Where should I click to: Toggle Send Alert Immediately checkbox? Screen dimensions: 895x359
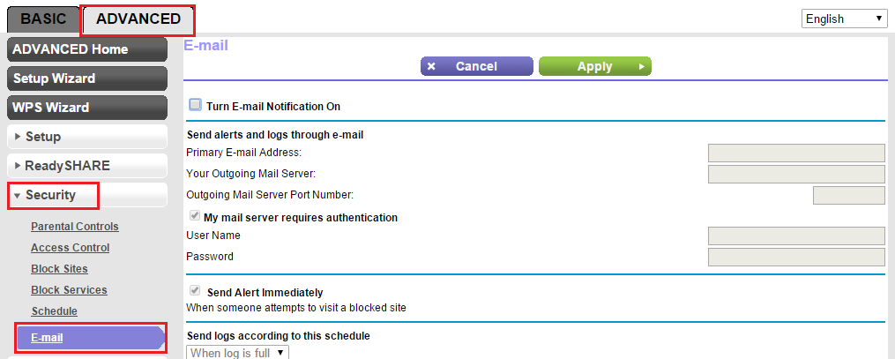195,291
